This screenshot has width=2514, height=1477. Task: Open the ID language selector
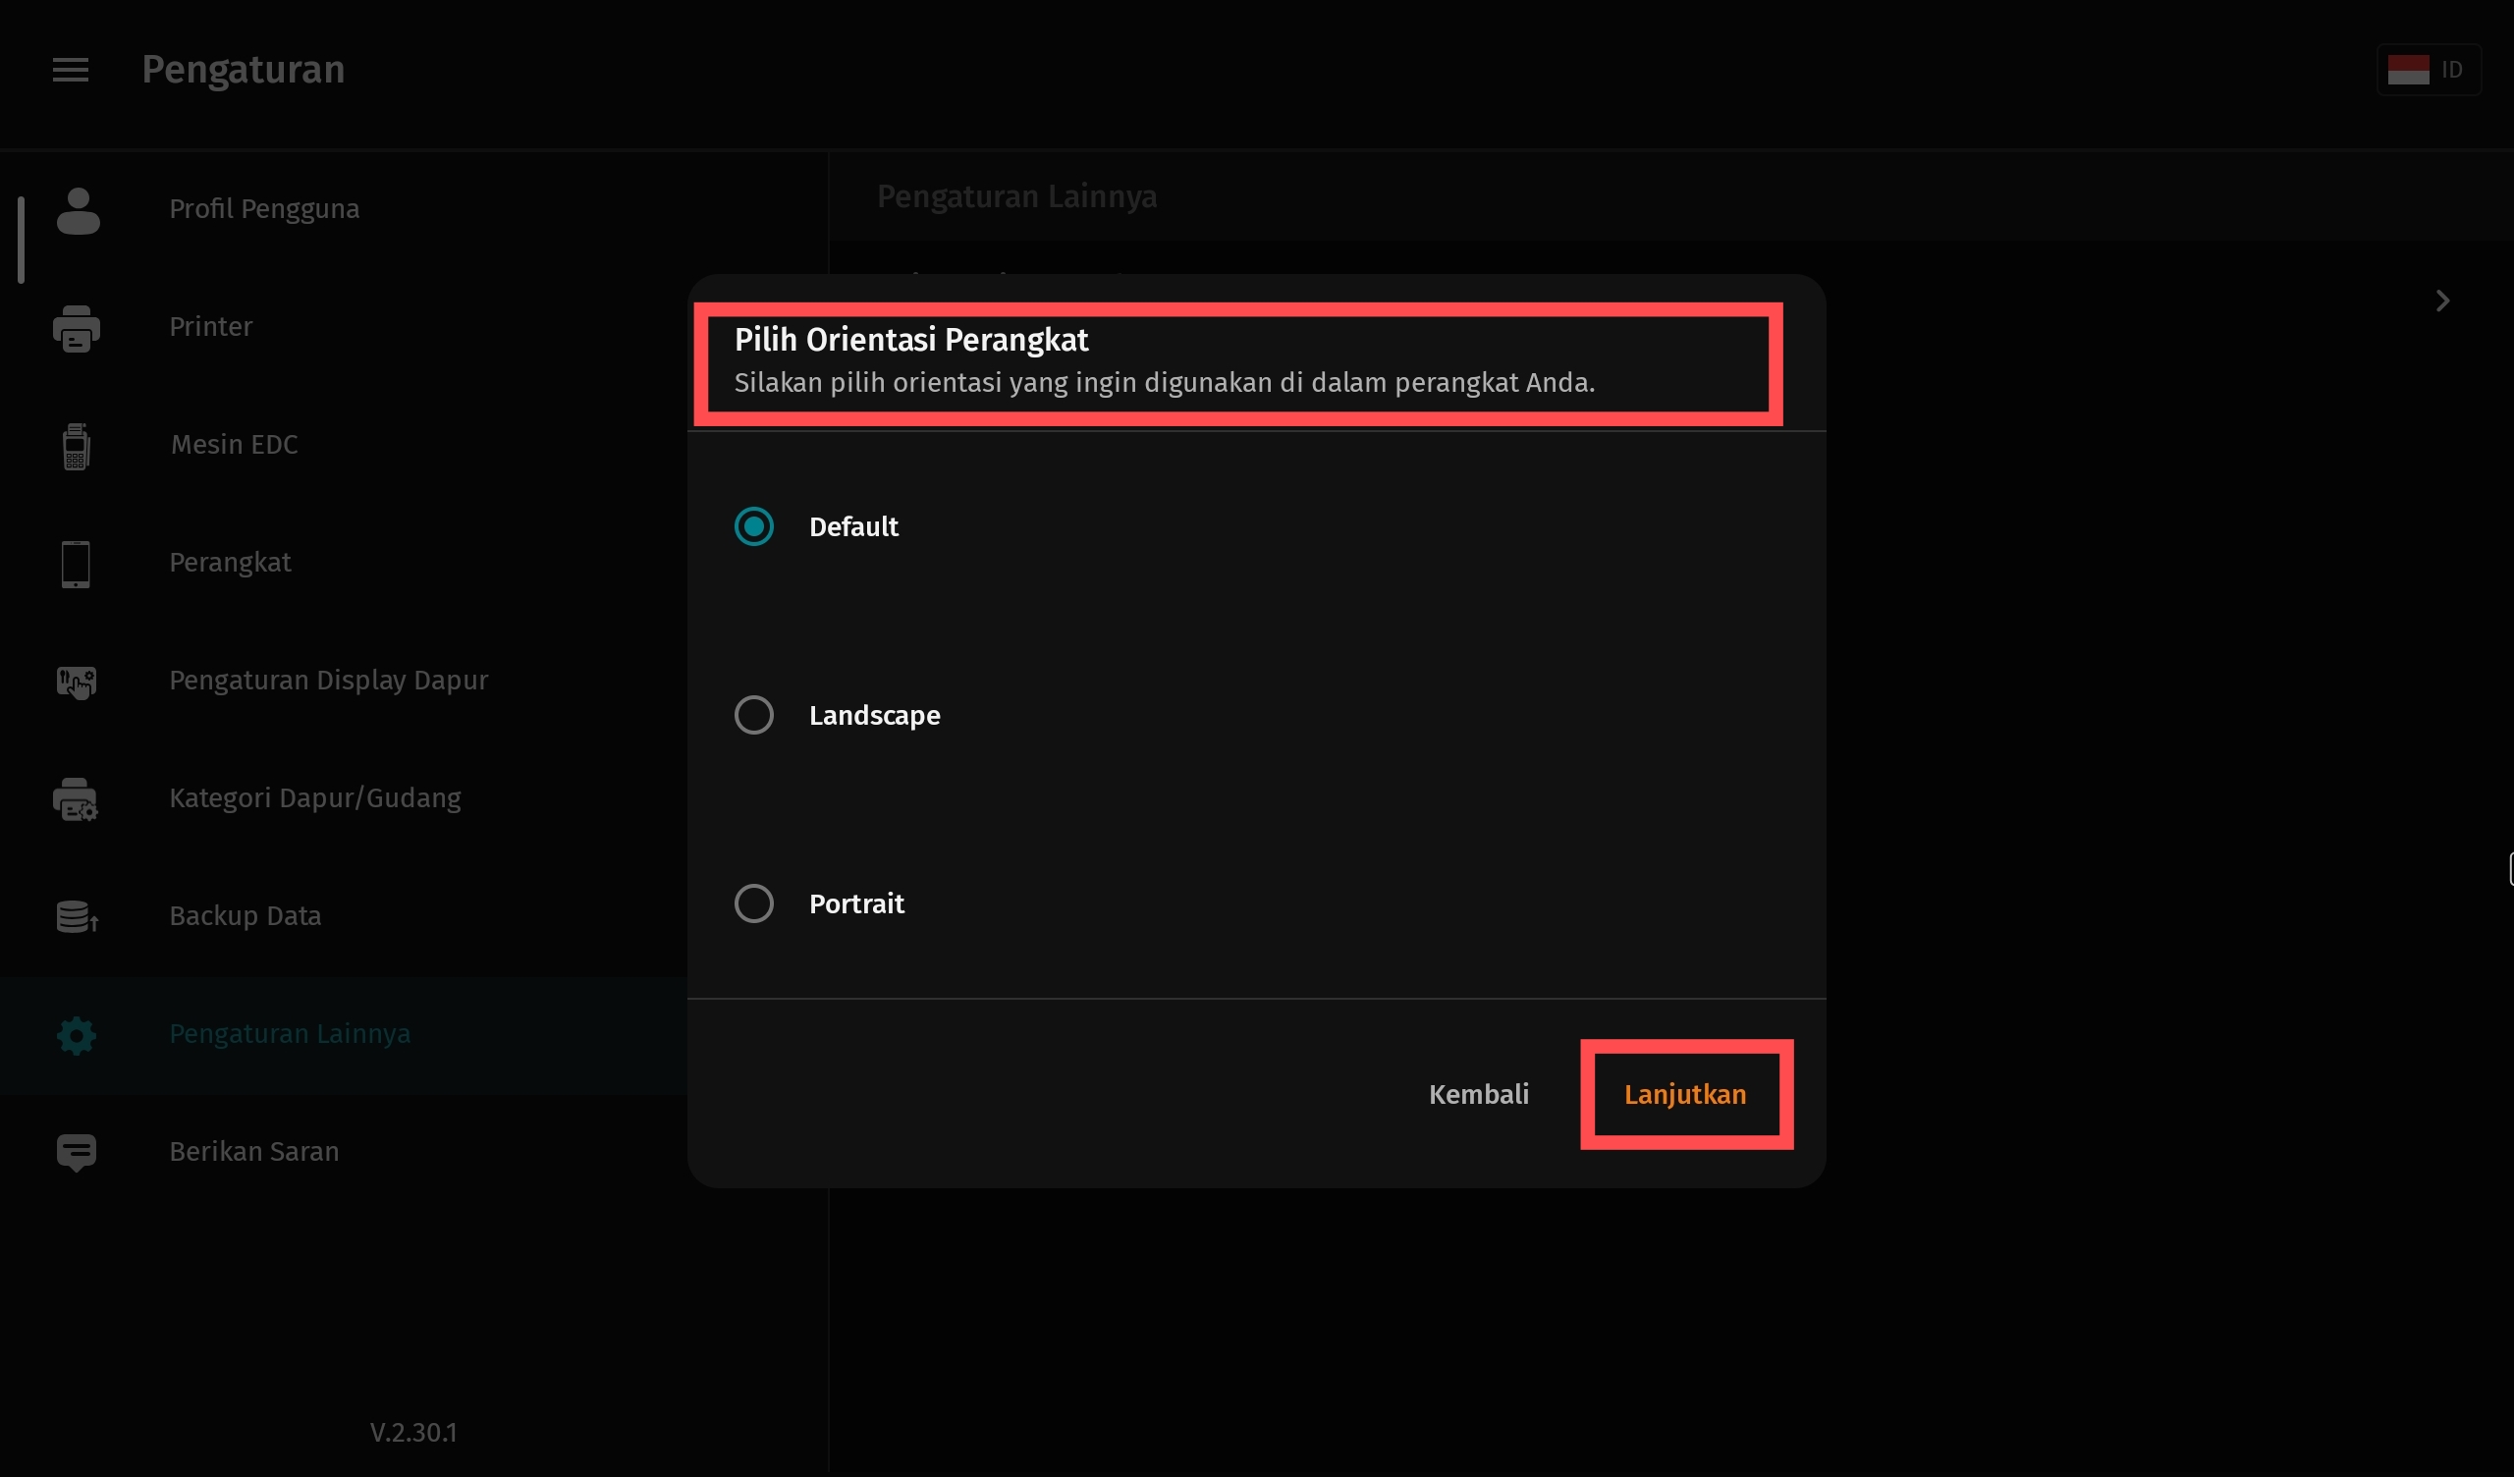tap(2429, 70)
